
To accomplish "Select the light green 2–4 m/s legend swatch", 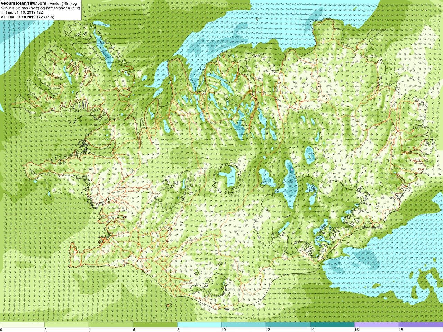I will pyautogui.click(x=66, y=325).
